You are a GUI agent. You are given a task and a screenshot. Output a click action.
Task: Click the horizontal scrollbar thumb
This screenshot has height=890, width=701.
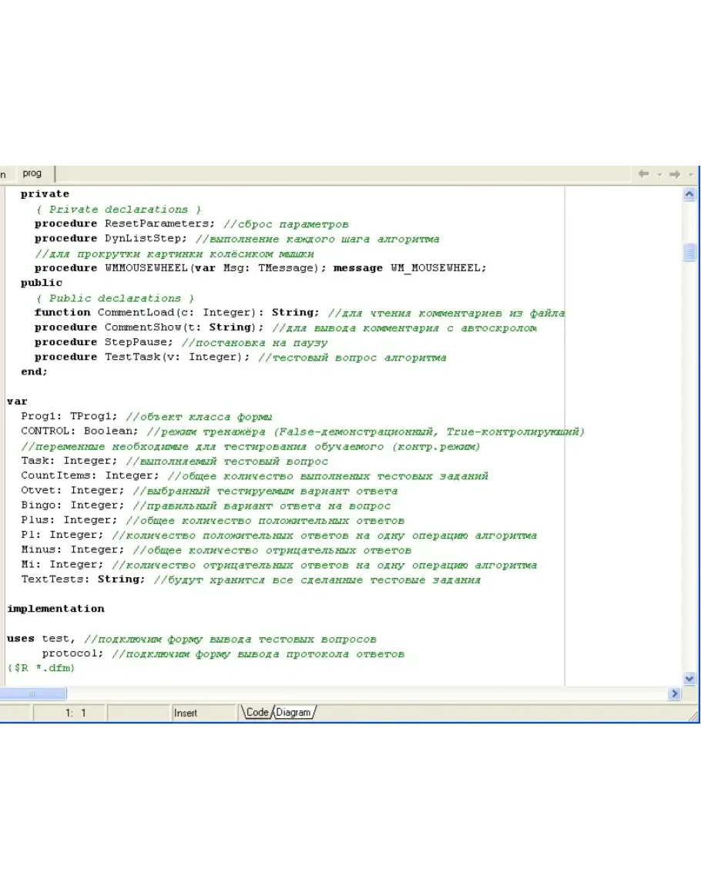coord(31,694)
